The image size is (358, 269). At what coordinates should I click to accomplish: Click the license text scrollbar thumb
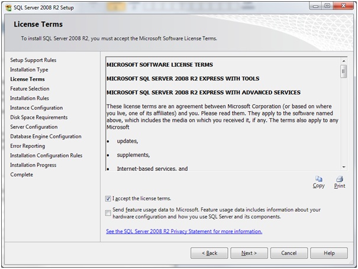(x=344, y=72)
